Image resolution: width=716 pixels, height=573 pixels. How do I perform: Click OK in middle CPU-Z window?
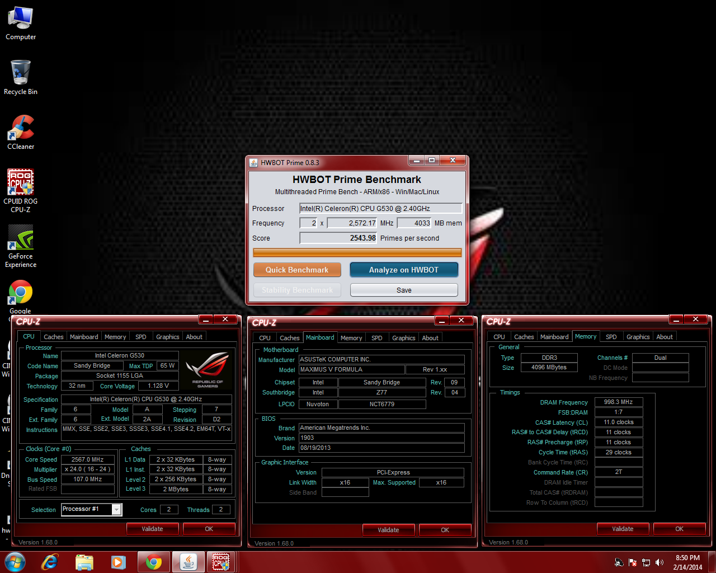pyautogui.click(x=445, y=530)
